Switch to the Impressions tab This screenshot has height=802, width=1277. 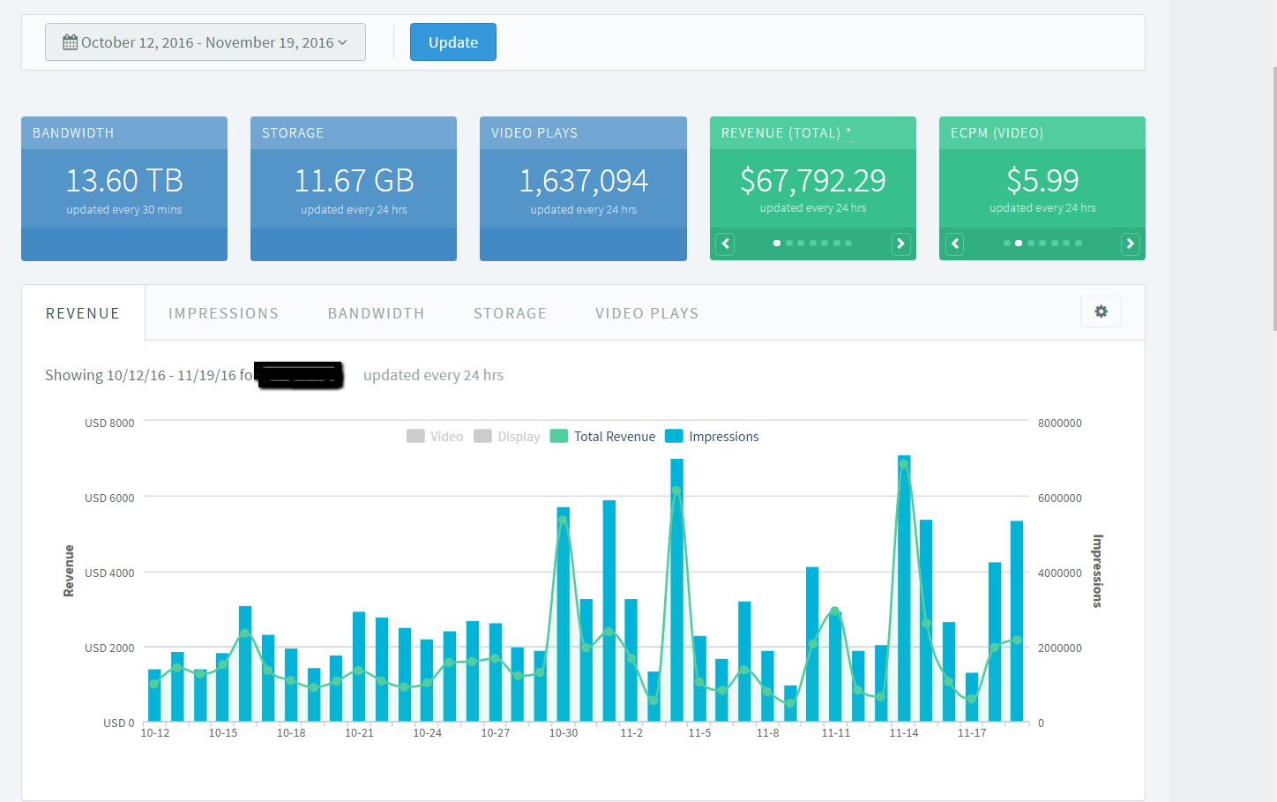223,313
